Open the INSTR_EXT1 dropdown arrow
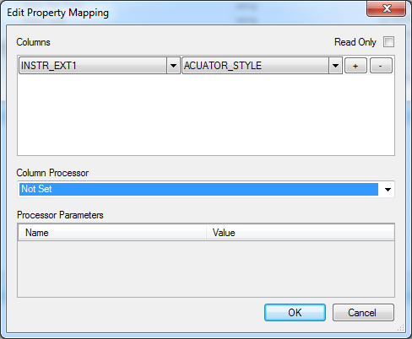The width and height of the screenshot is (412, 339). coord(173,66)
